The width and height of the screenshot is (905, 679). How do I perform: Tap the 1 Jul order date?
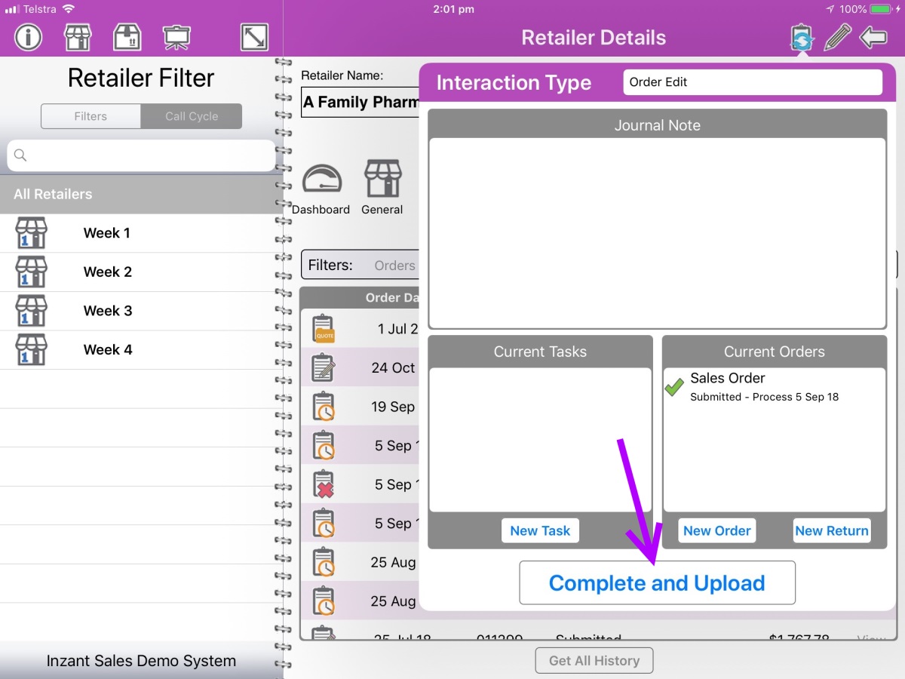[x=397, y=329]
